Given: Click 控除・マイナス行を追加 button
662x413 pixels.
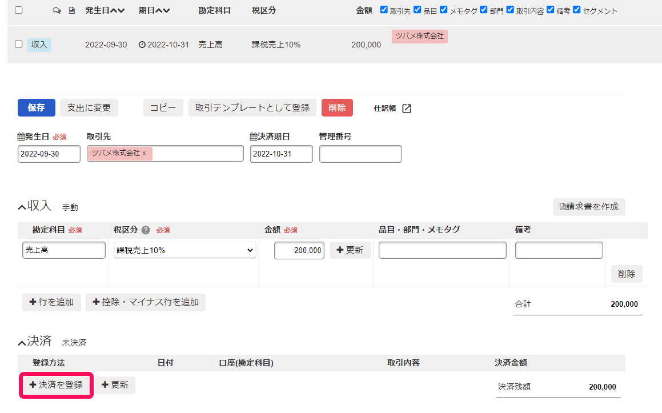Looking at the screenshot, I should pos(146,302).
